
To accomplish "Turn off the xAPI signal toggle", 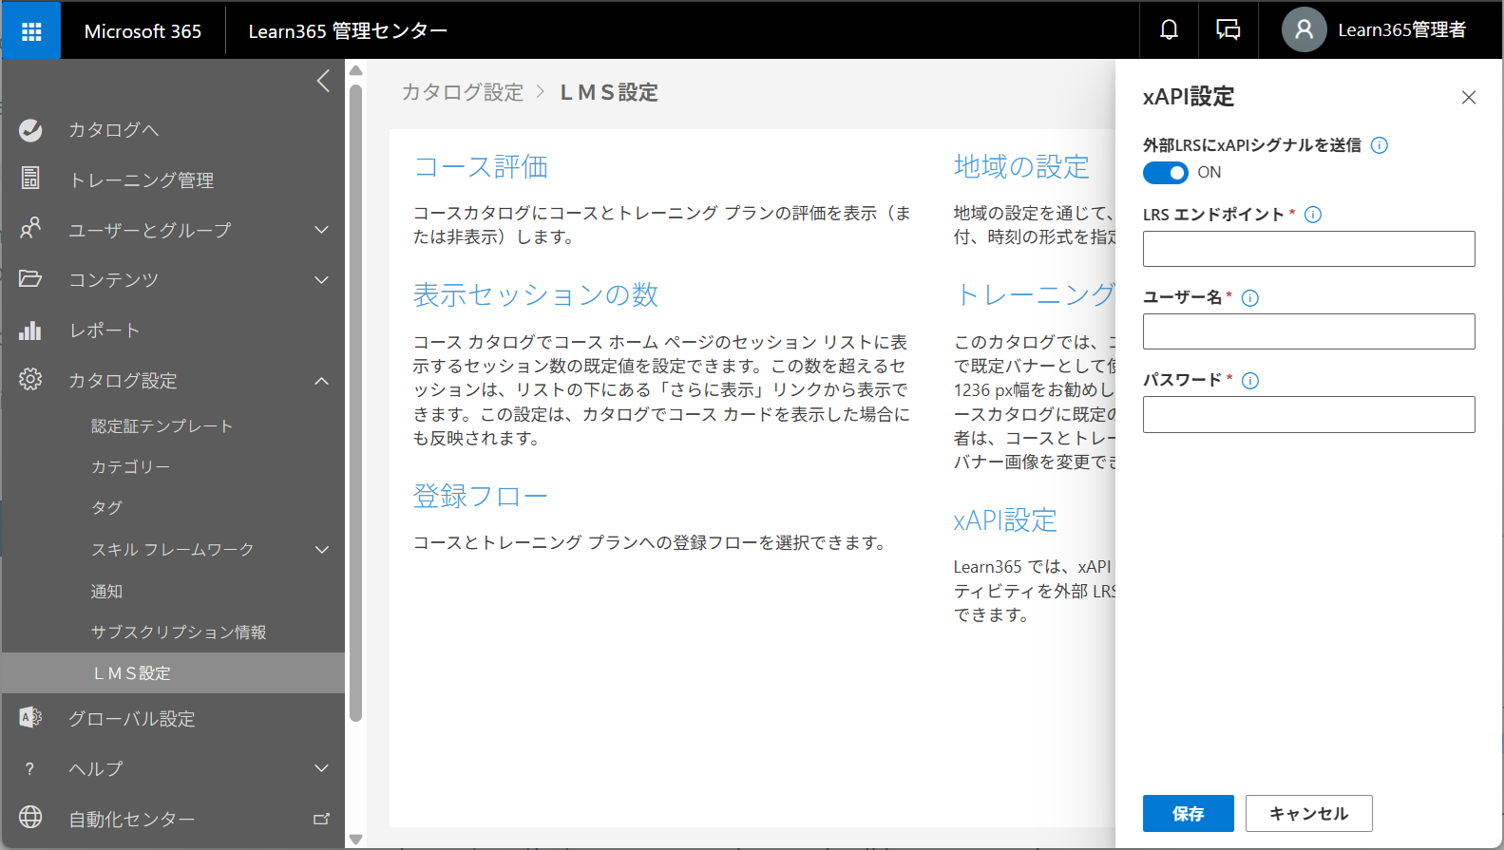I will click(x=1166, y=173).
